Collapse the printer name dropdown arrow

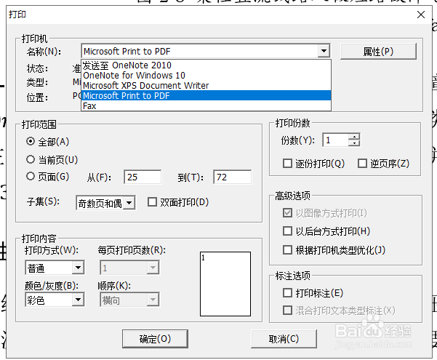324,51
